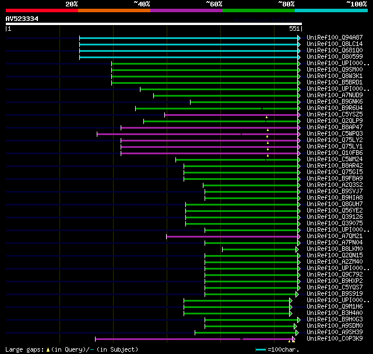Open the UniRef100_A9SH39 entry
Screen dimensions: 373x354
click(x=335, y=332)
